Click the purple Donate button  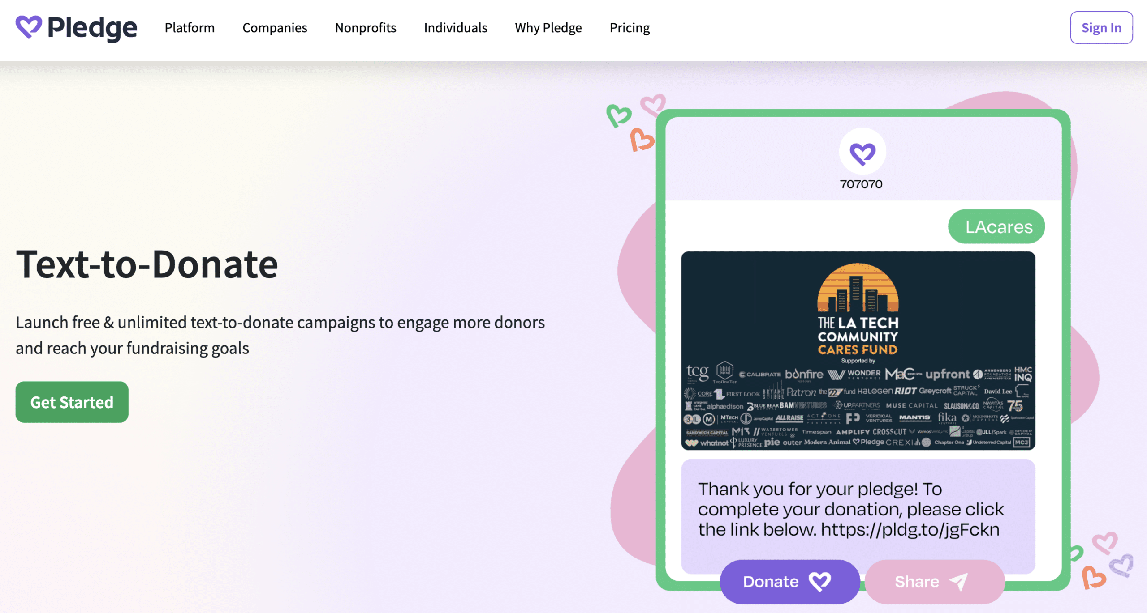click(789, 581)
